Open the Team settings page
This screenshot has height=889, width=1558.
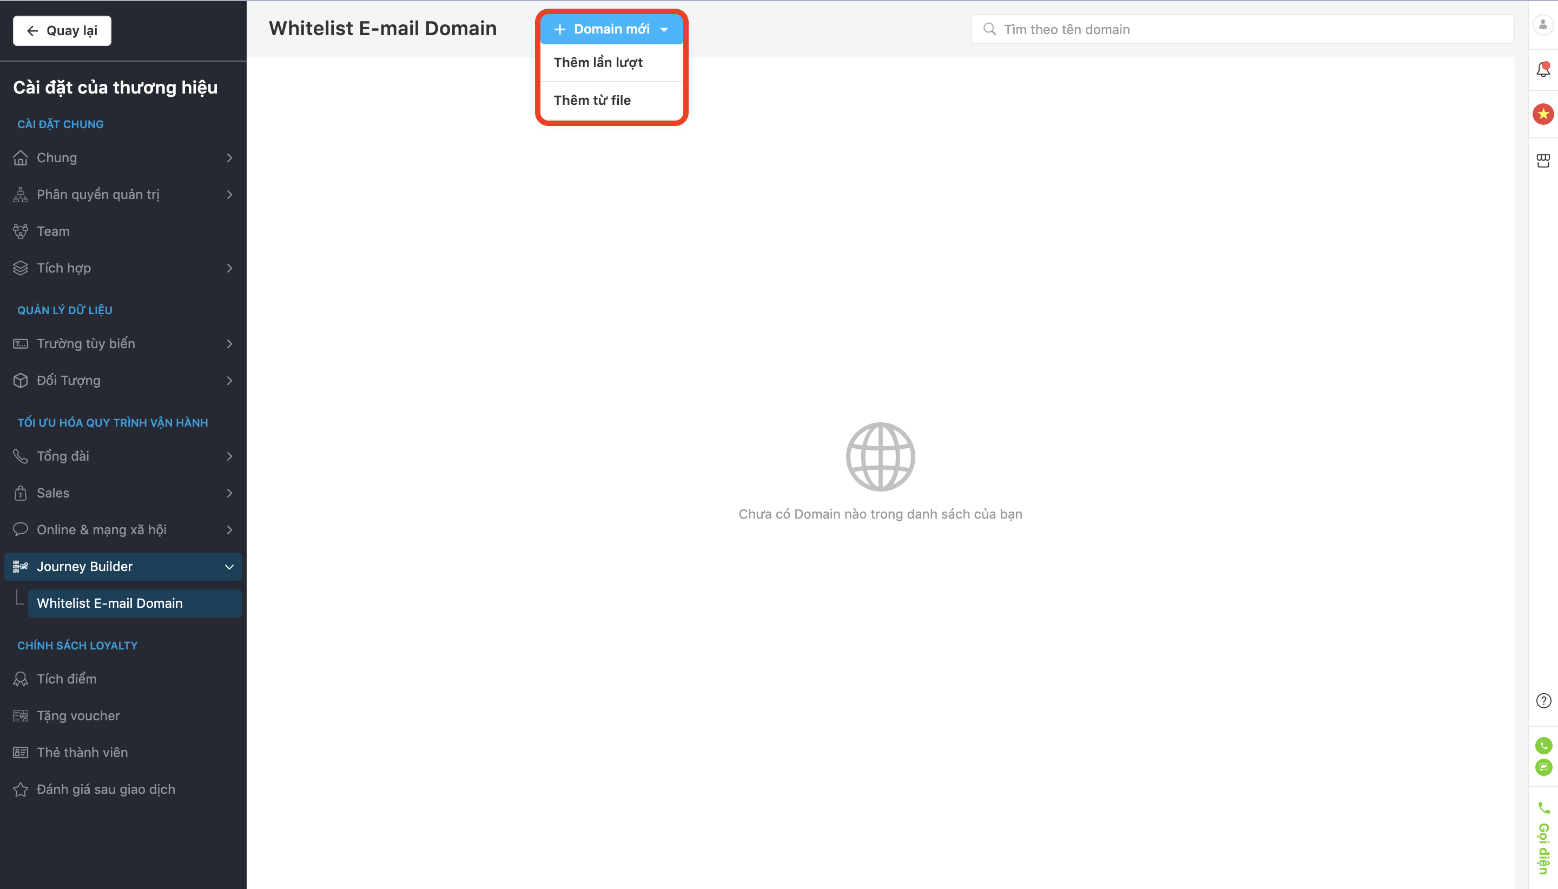[53, 231]
